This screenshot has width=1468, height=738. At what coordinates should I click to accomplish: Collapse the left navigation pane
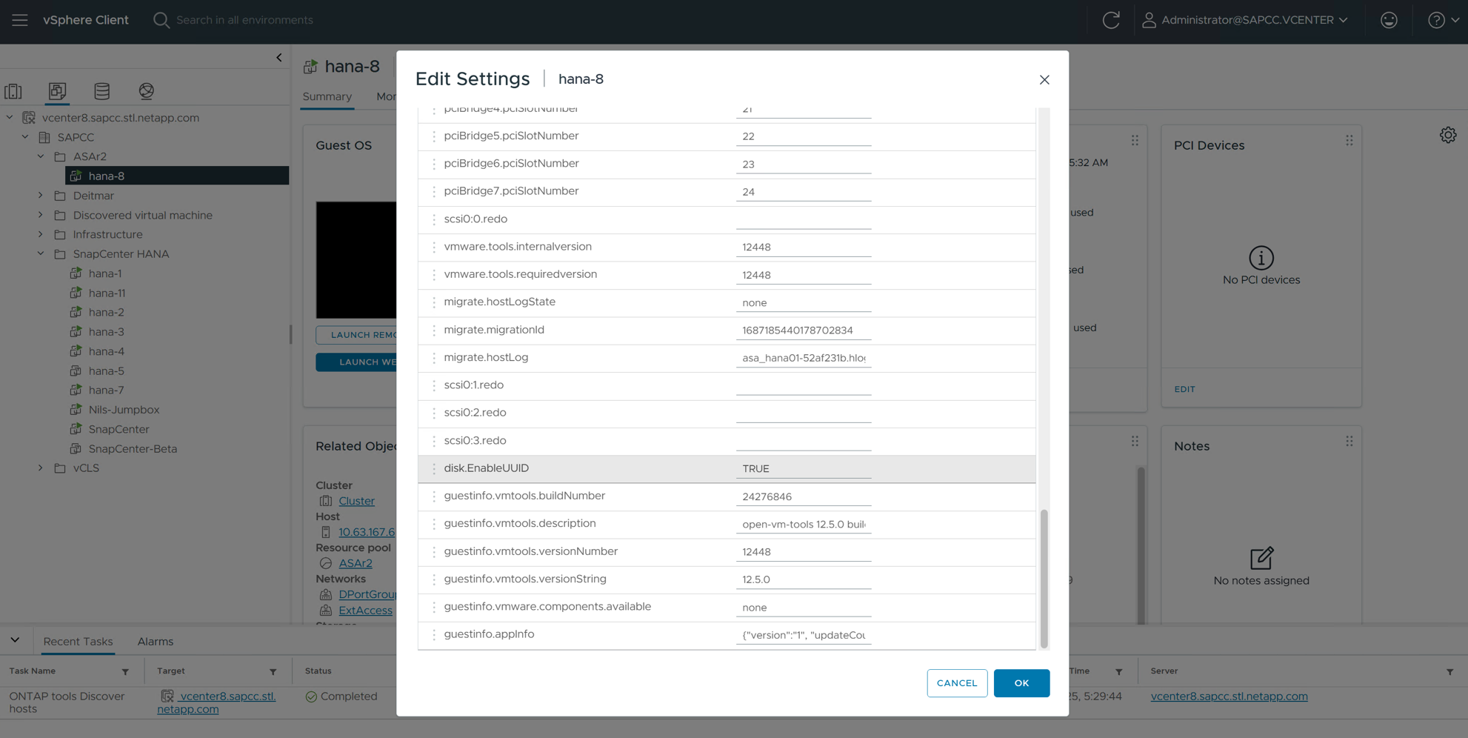(x=279, y=58)
